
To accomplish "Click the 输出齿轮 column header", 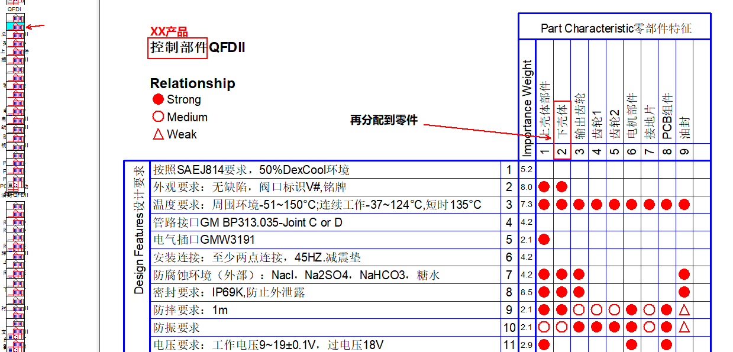I will coord(579,117).
